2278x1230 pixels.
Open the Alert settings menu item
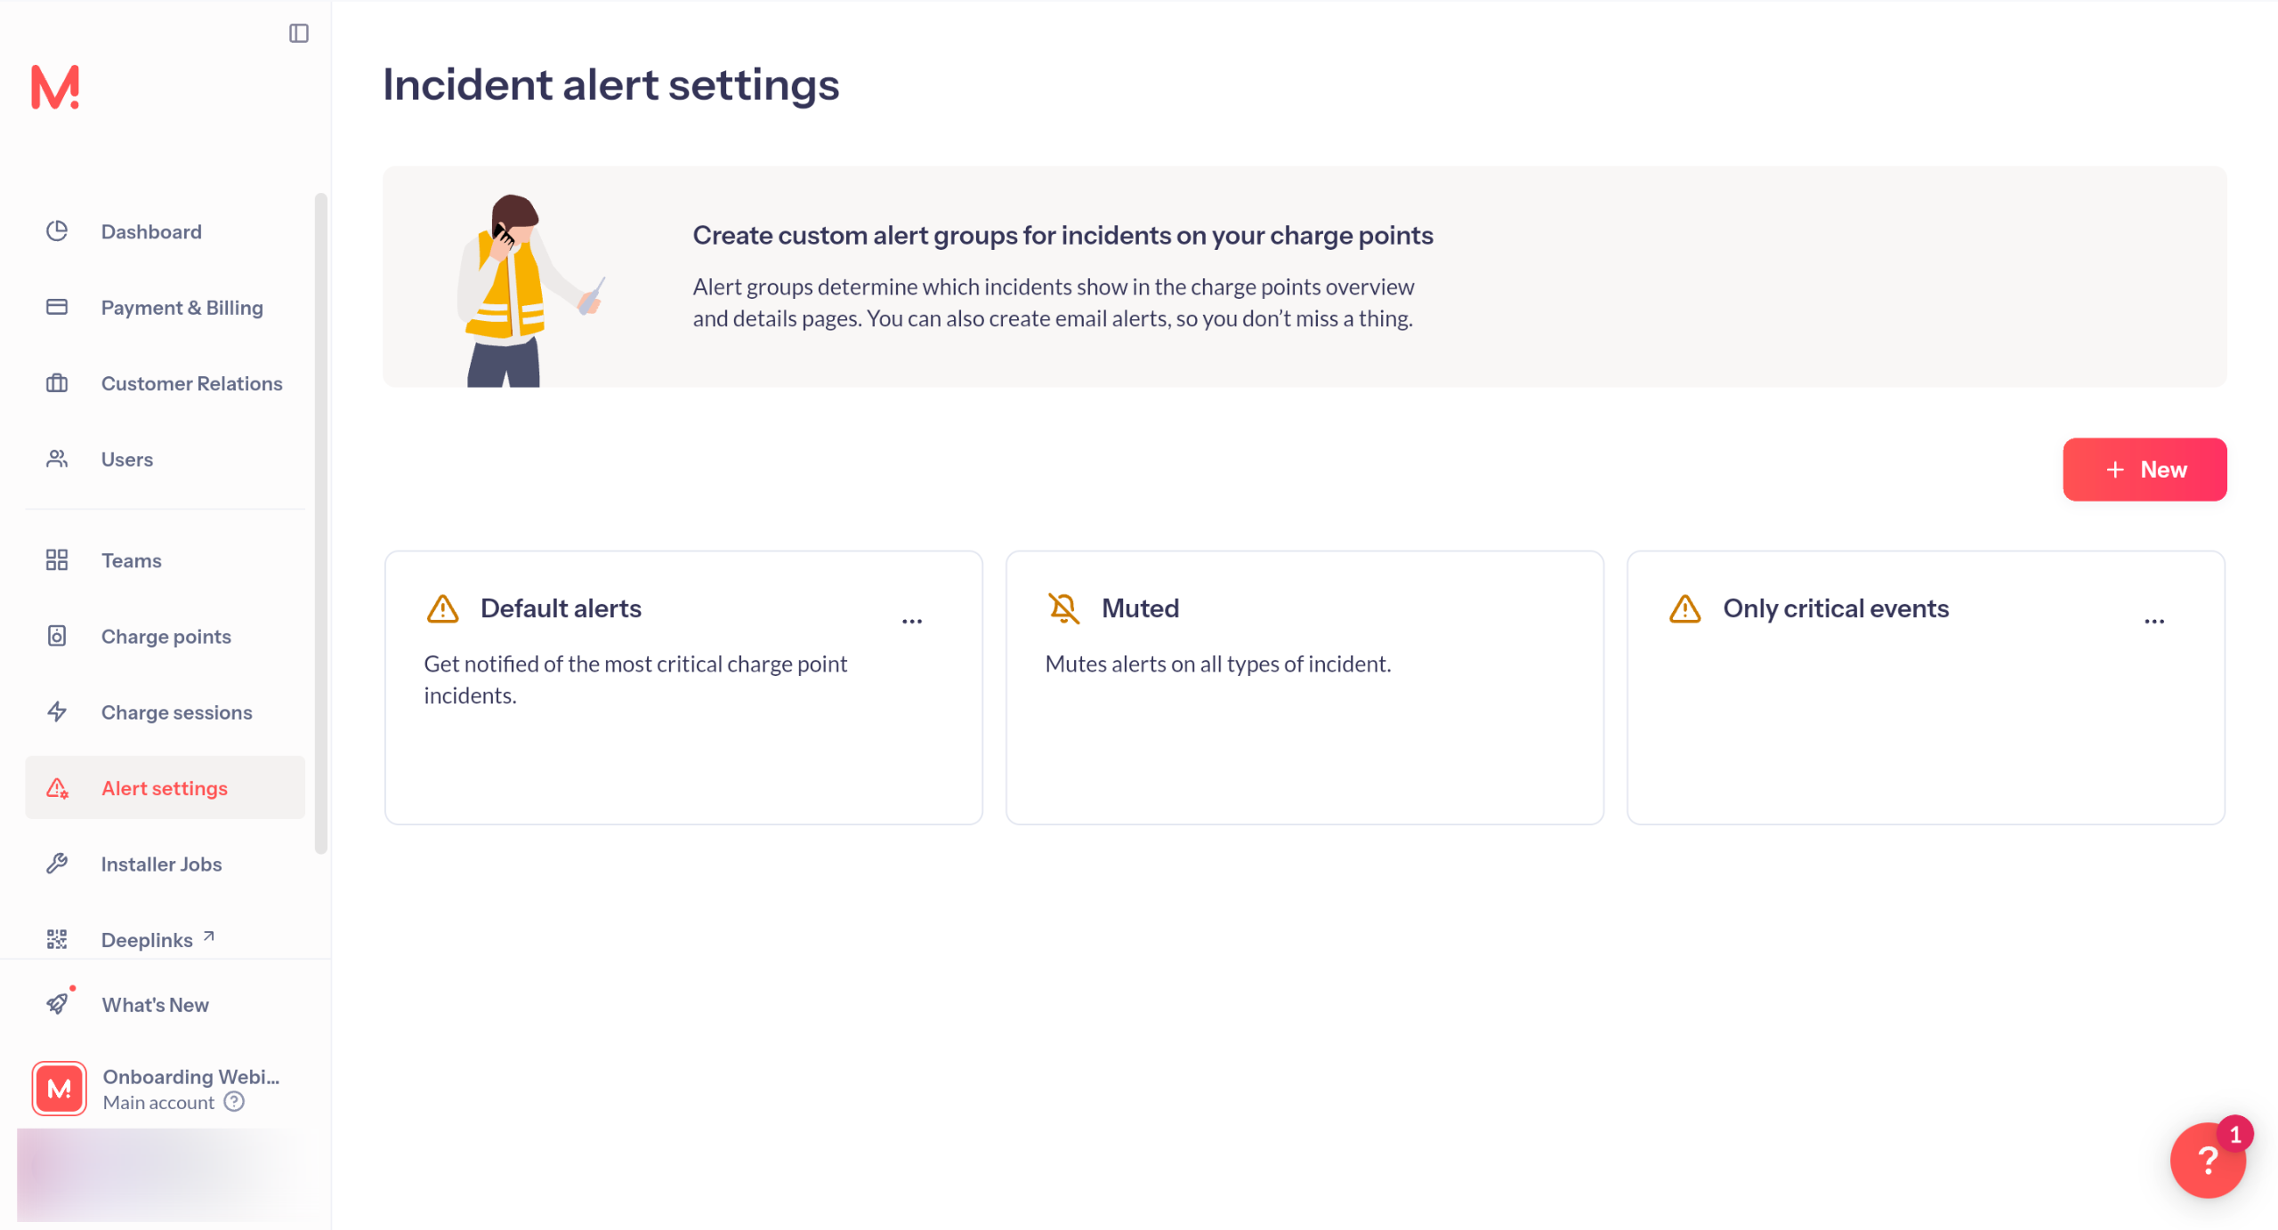(166, 788)
